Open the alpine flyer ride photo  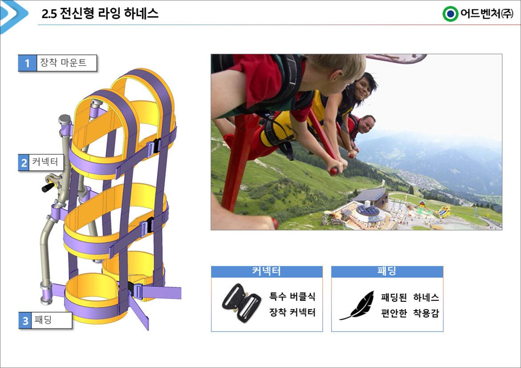(357, 142)
